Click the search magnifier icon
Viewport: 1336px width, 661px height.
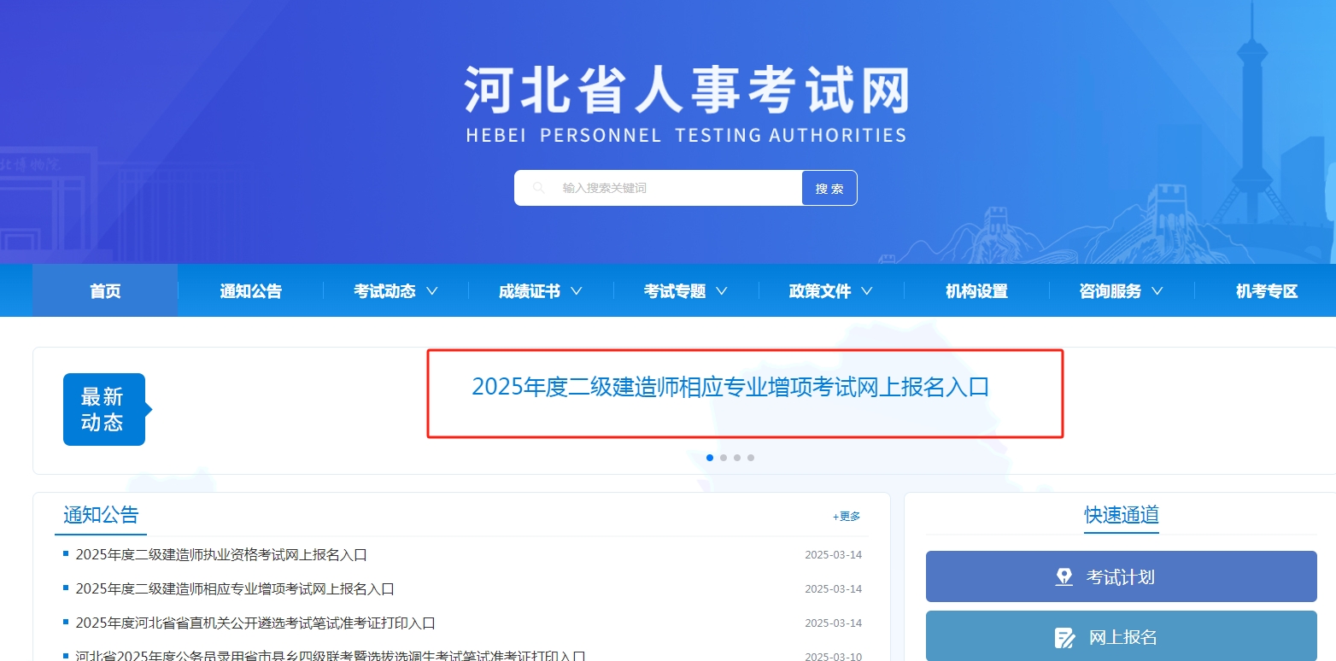(x=538, y=187)
